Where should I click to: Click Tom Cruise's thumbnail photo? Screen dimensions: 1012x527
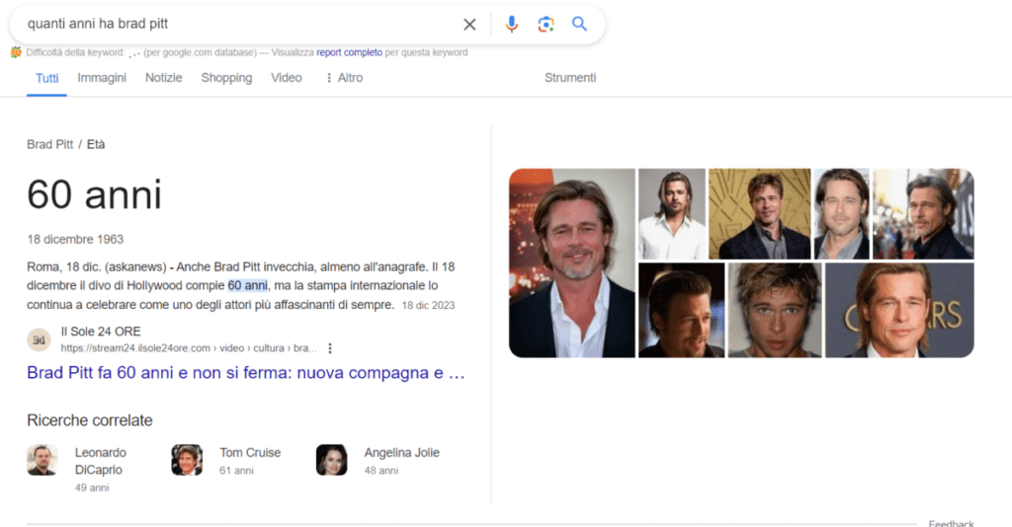pyautogui.click(x=187, y=460)
